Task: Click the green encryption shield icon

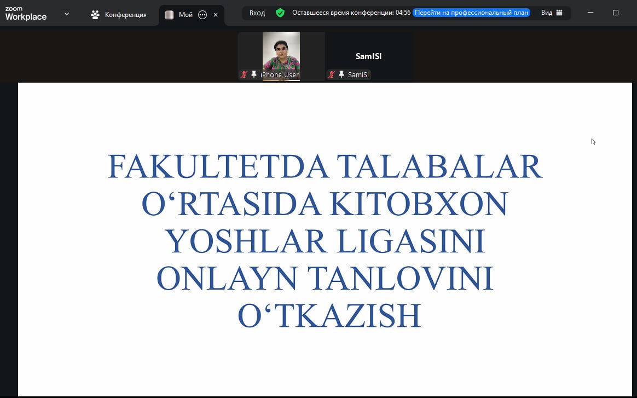Action: [x=280, y=12]
